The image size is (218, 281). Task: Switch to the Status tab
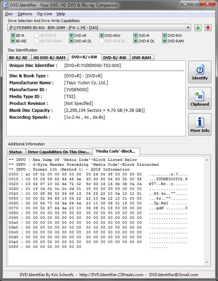16,152
